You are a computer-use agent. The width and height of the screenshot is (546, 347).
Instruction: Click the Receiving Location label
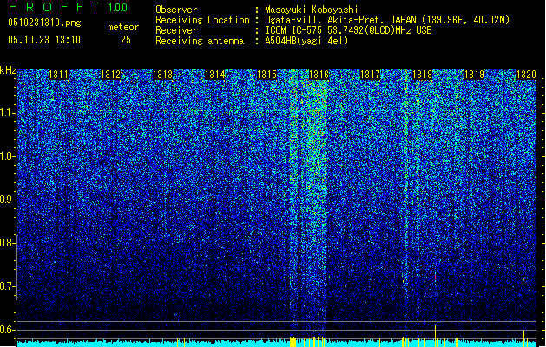coord(202,20)
